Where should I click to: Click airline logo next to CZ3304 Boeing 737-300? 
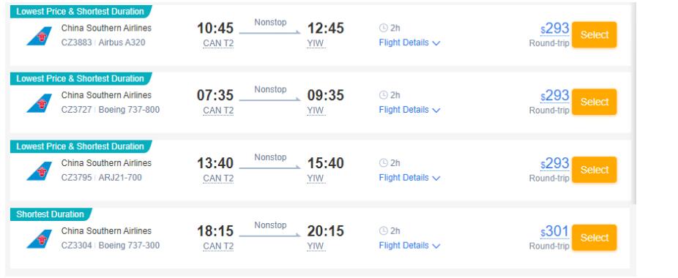40,238
